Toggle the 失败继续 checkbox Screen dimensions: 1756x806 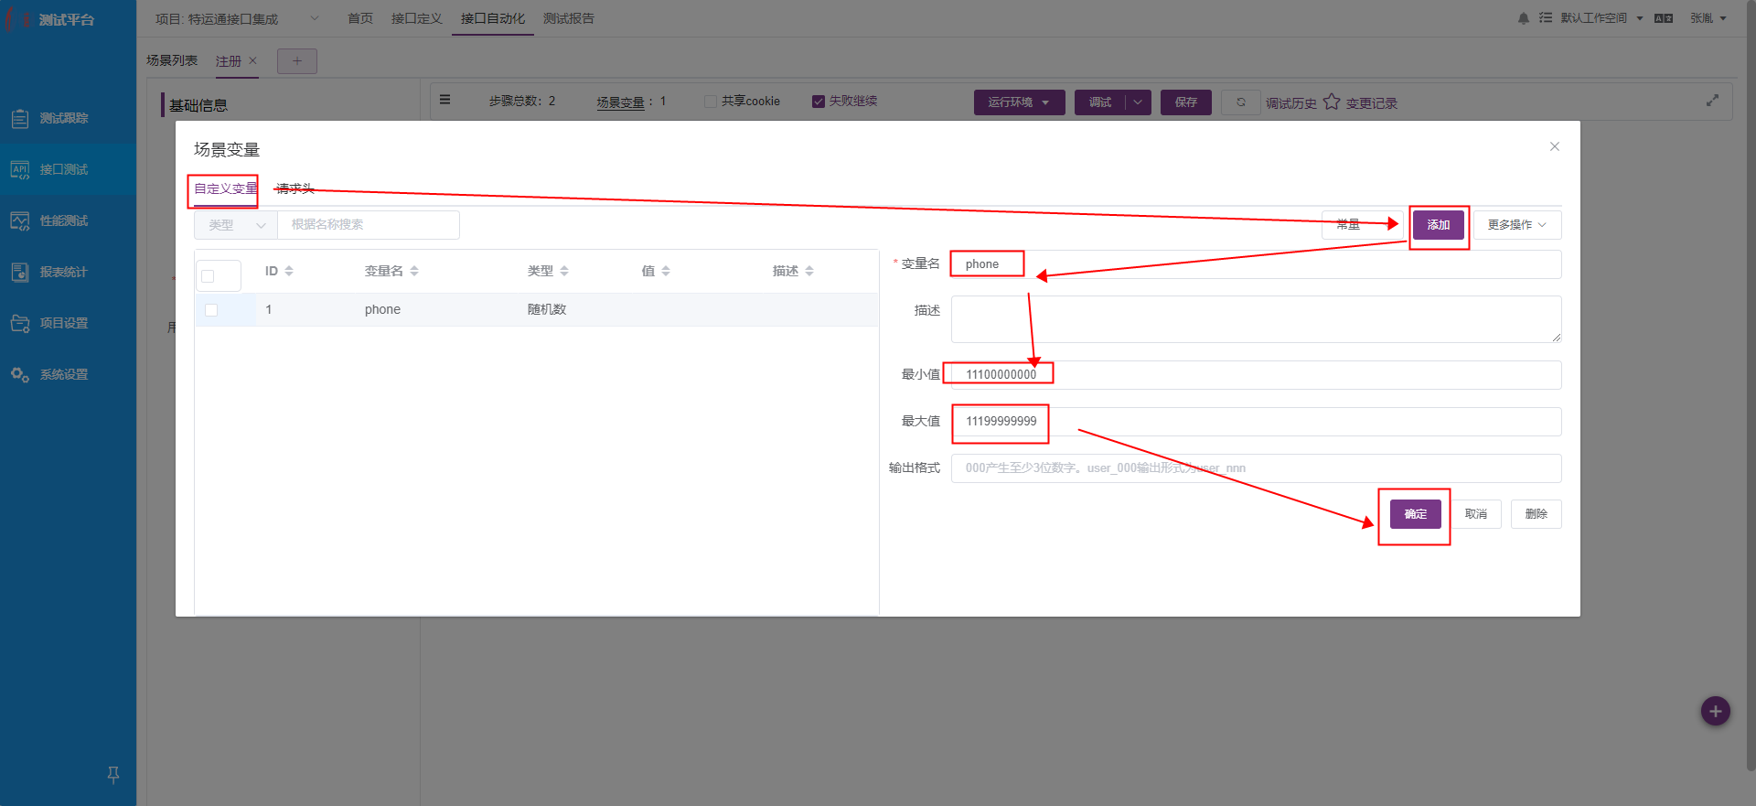click(x=819, y=102)
